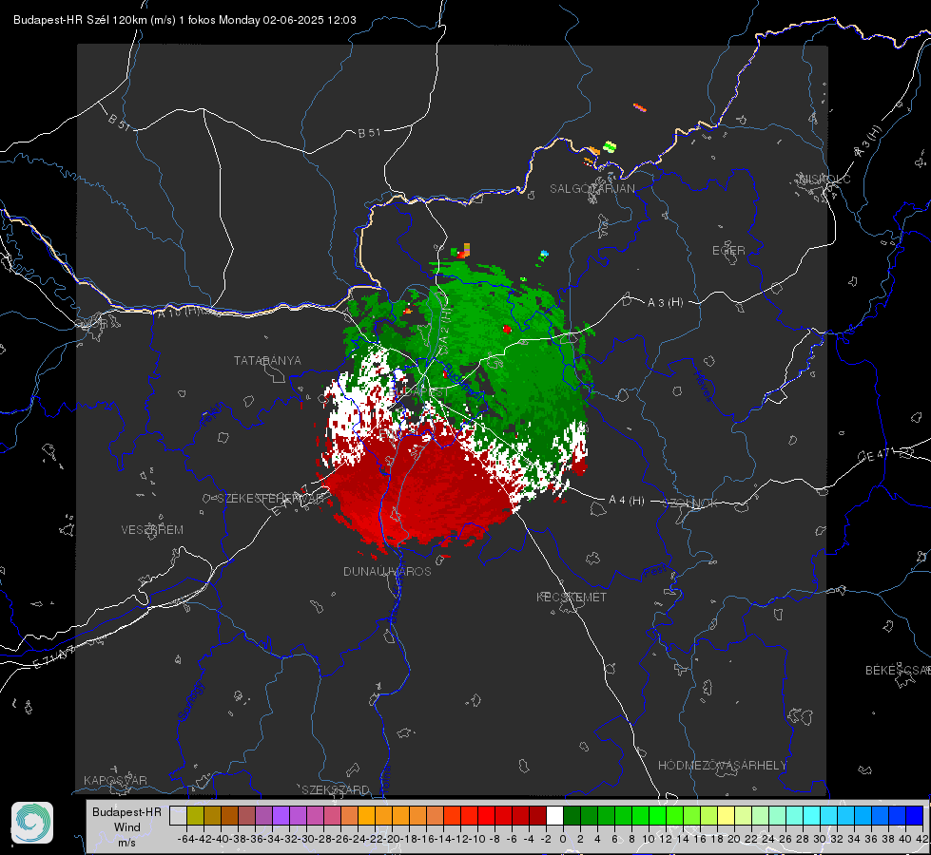Click the 'A 3 (H)' road label near Eger
The width and height of the screenshot is (931, 855).
pyautogui.click(x=665, y=303)
